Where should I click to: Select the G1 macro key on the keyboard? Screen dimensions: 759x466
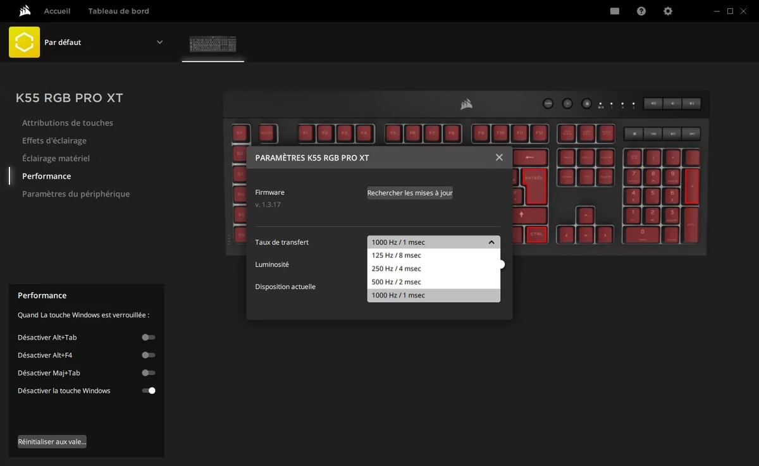tap(240, 133)
